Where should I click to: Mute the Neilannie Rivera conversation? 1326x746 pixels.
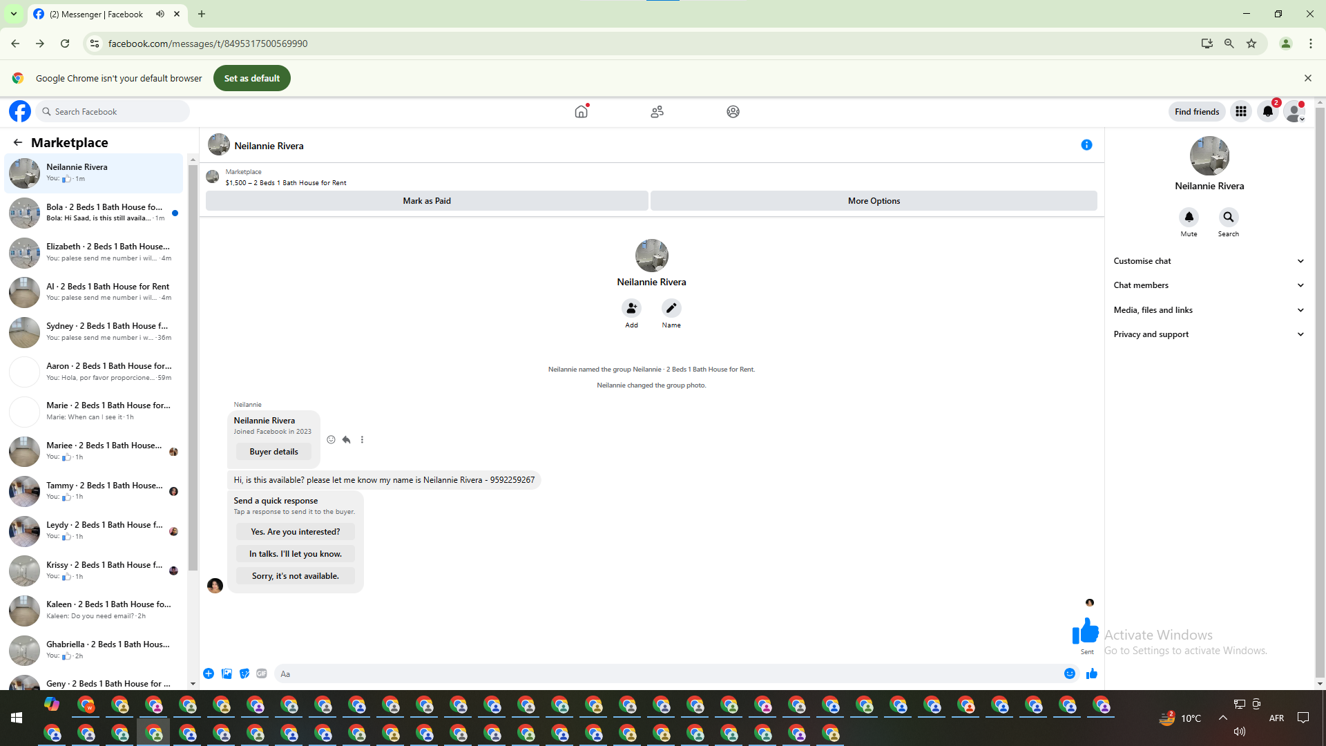click(1189, 217)
